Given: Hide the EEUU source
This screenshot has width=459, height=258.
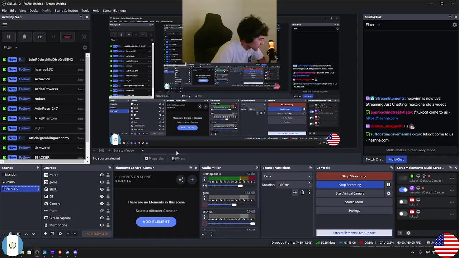Looking at the screenshot, I should point(102,189).
